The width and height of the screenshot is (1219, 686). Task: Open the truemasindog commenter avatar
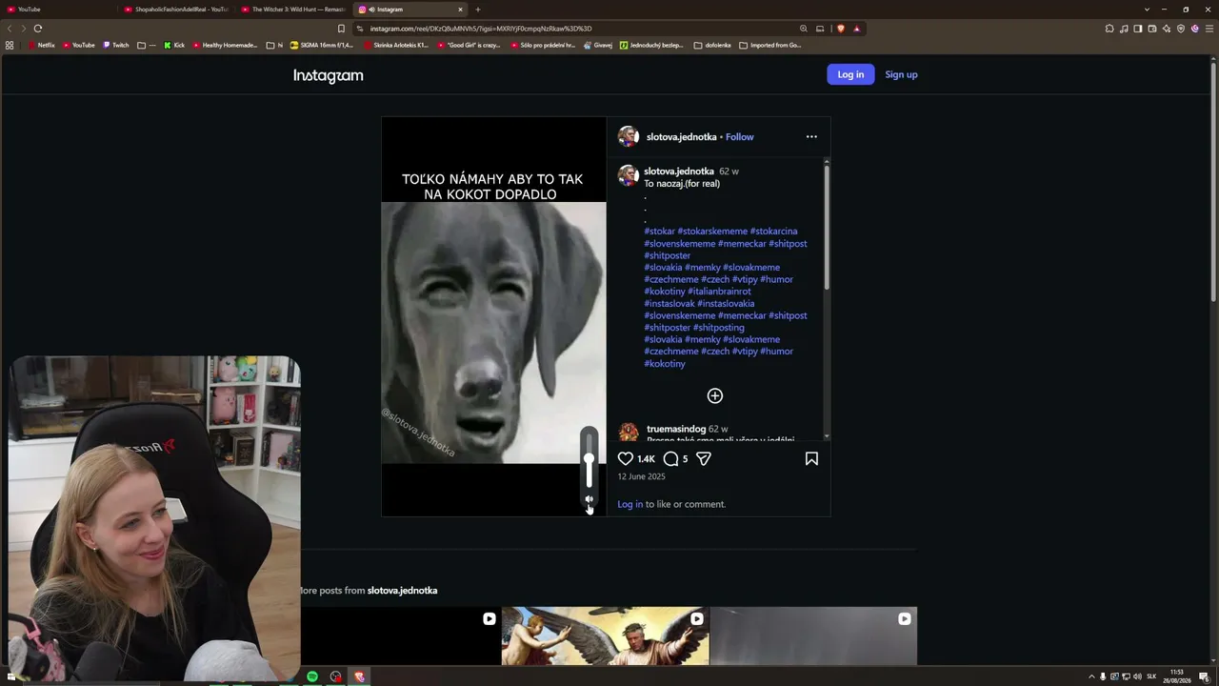pos(628,434)
